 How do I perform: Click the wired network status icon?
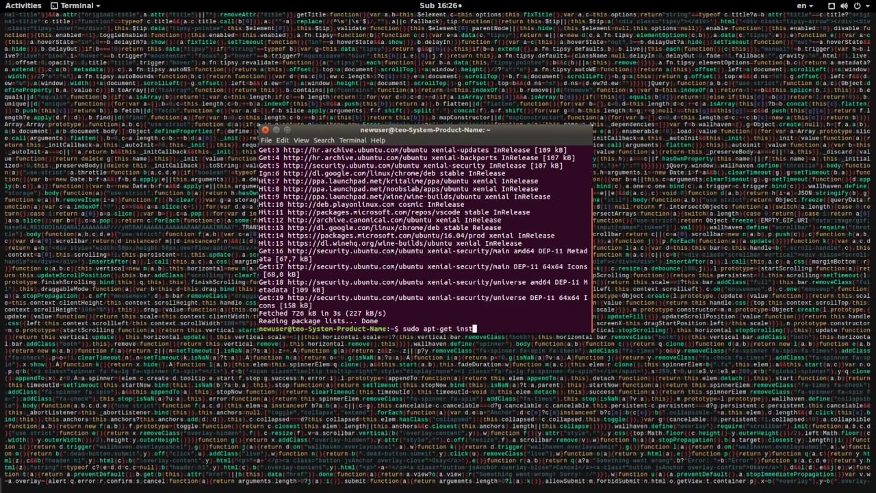click(830, 5)
